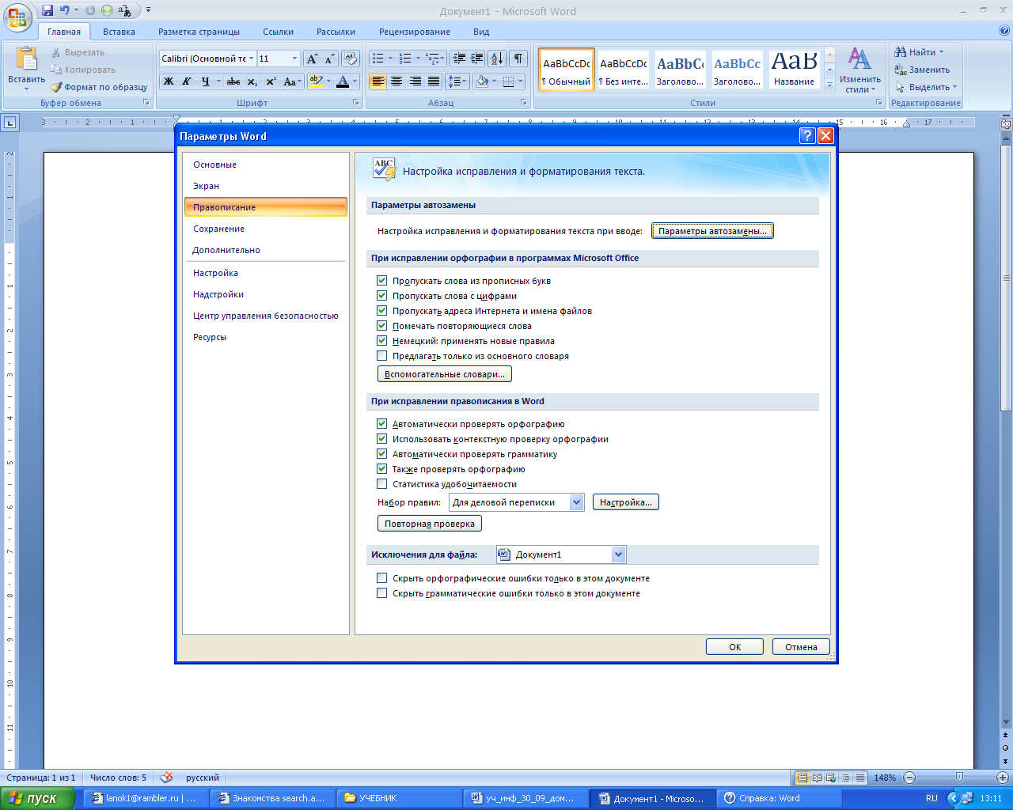Toggle 'Пропускать слова с цифрами' checkbox

click(x=382, y=296)
